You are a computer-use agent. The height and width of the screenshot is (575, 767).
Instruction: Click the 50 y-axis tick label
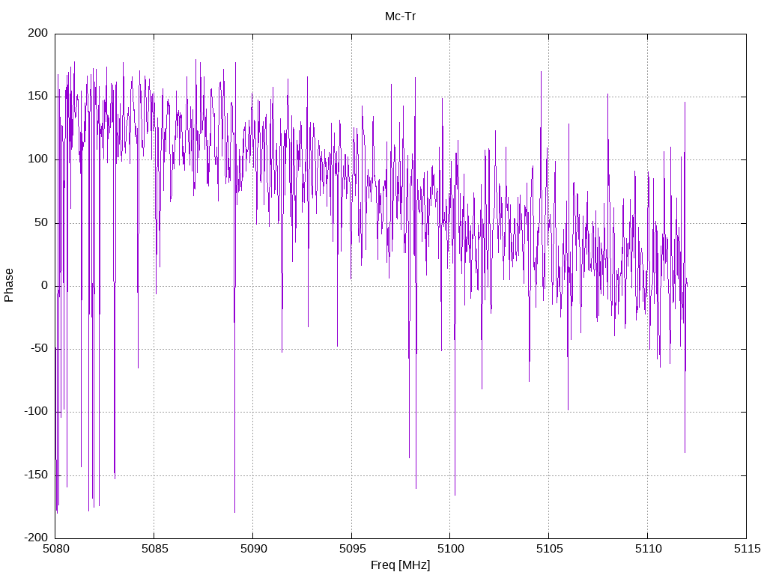point(42,222)
